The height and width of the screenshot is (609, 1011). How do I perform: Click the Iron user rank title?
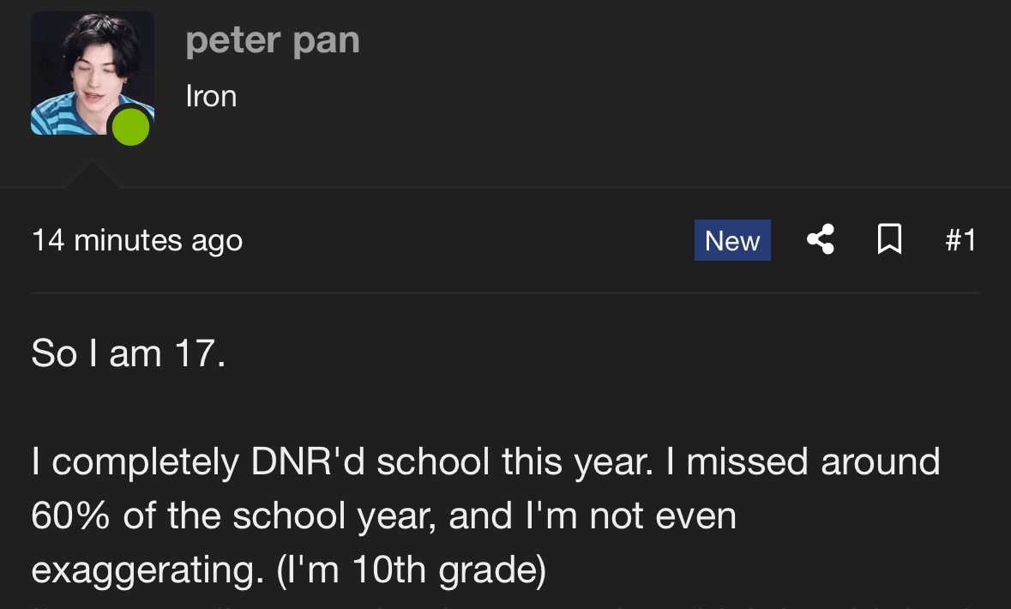(x=211, y=96)
